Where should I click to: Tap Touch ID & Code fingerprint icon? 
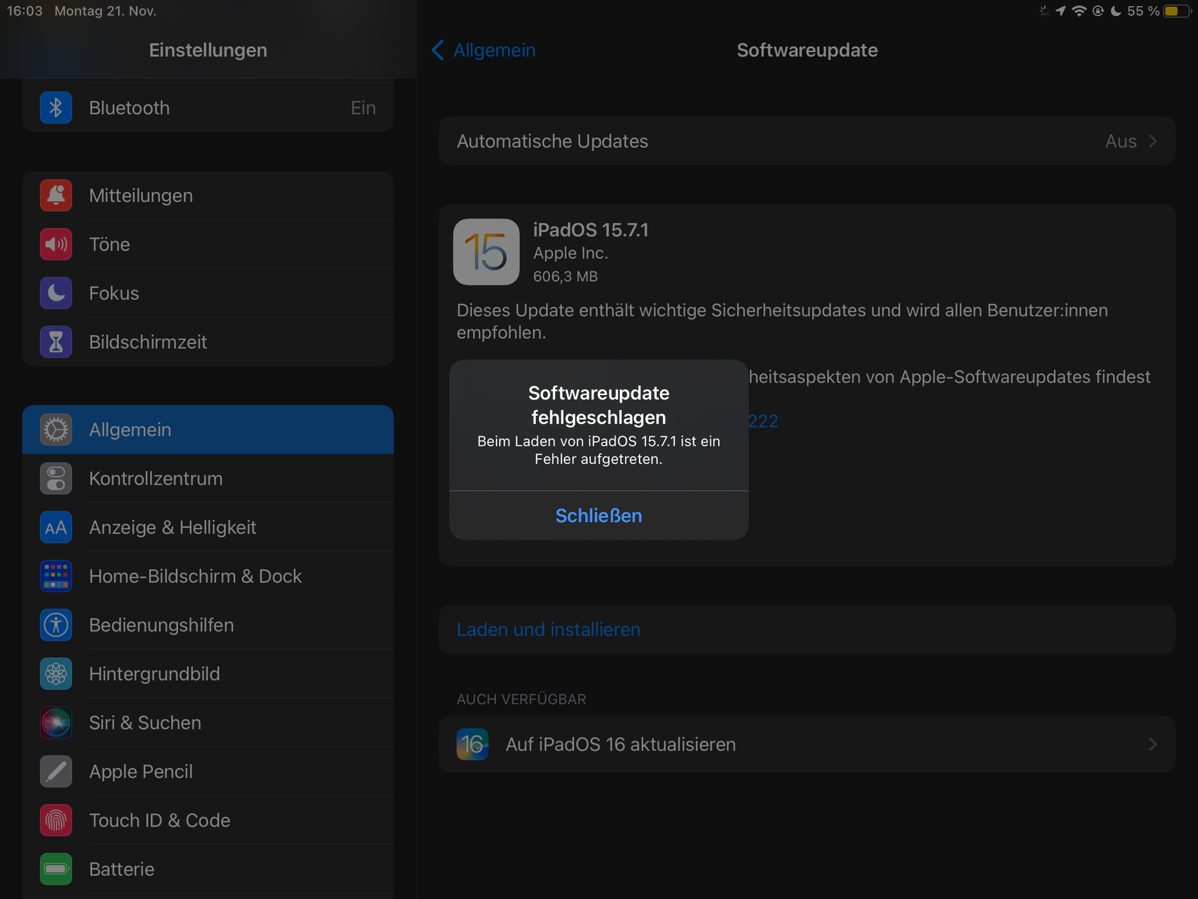pyautogui.click(x=56, y=820)
